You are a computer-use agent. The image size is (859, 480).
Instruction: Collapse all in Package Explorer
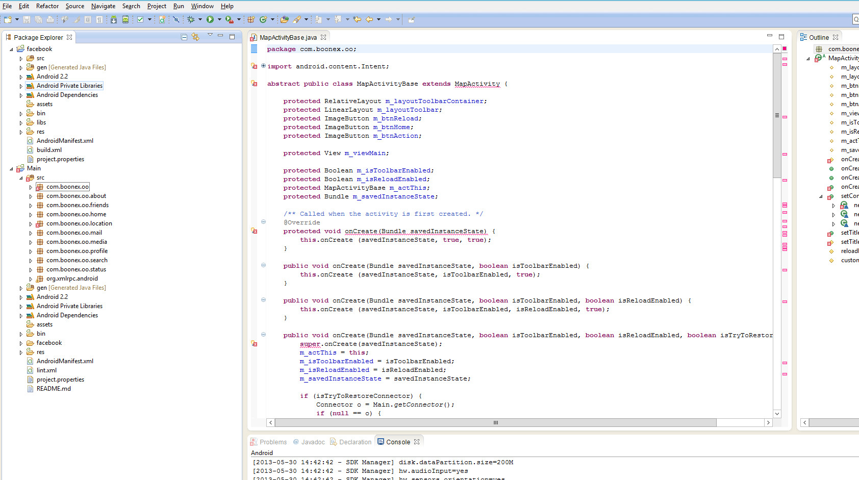coord(184,37)
